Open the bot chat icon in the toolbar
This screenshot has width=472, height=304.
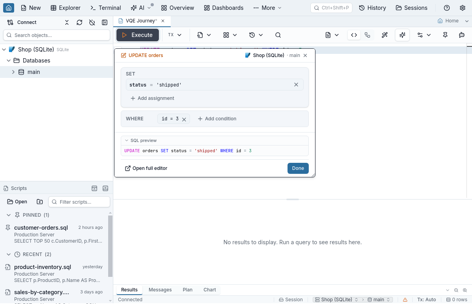(462, 35)
